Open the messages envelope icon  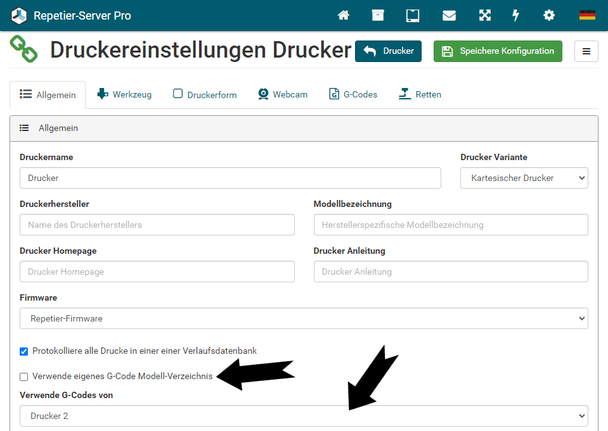coord(449,15)
